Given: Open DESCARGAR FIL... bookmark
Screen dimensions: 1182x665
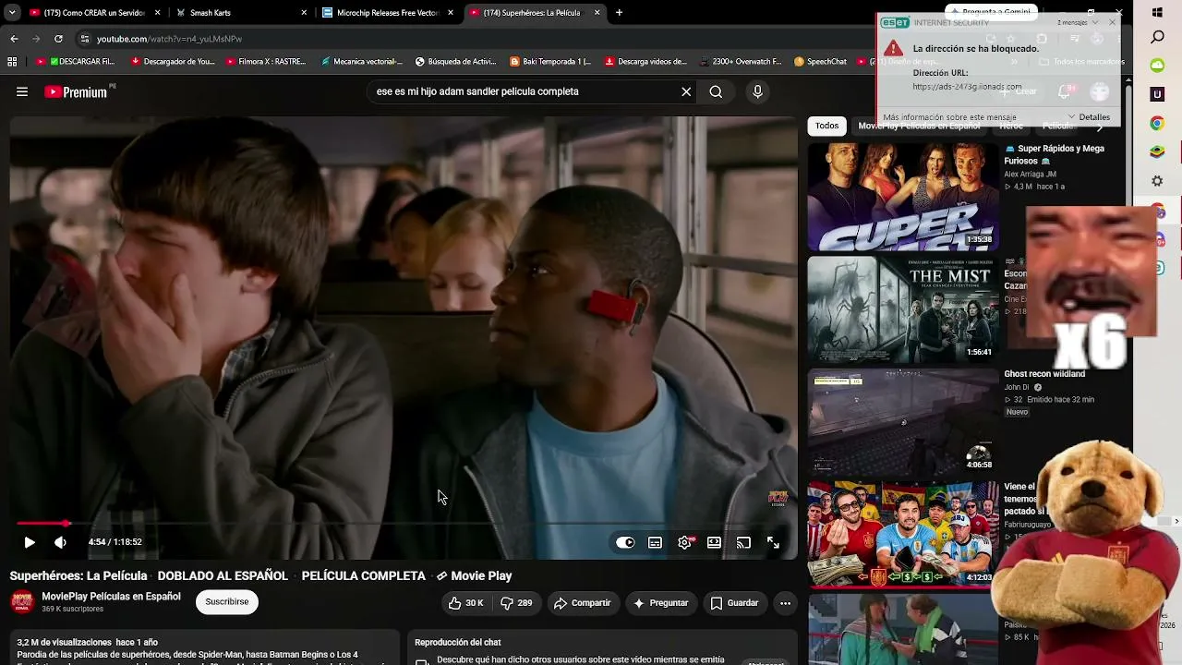Looking at the screenshot, I should pos(76,62).
